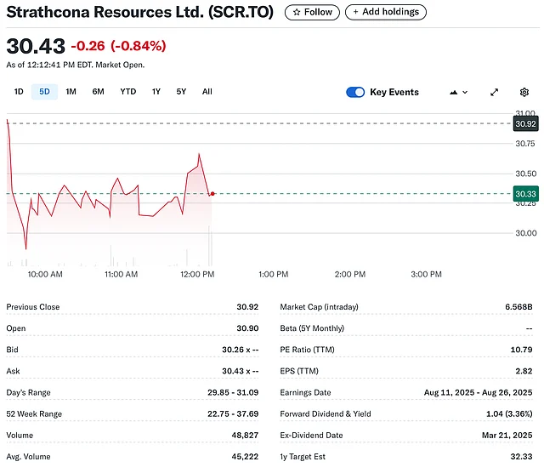Click the Bid value 30.26 x --
The height and width of the screenshot is (473, 544).
240,350
